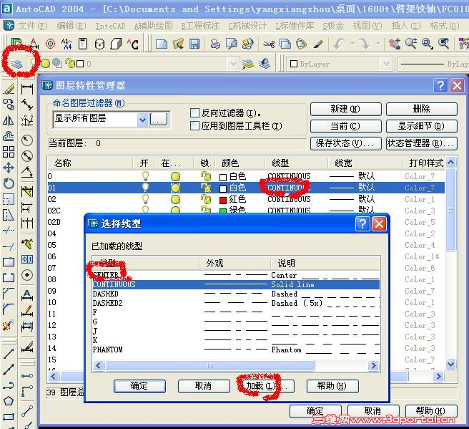Viewport: 469px width, 429px height.
Task: Select the Mirror tool in left toolbar
Action: coord(9,120)
